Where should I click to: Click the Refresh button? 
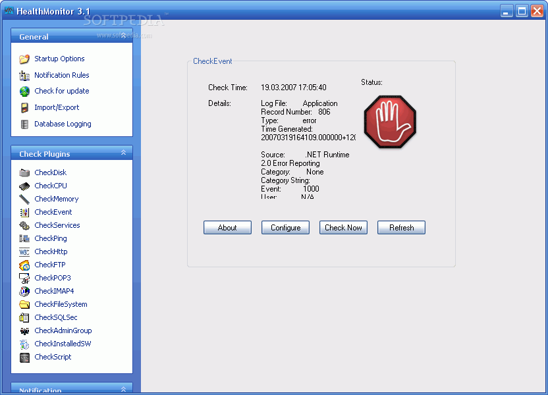point(401,228)
